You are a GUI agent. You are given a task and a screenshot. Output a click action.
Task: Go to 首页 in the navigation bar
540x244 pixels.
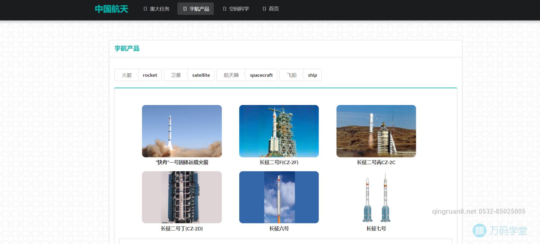point(271,9)
